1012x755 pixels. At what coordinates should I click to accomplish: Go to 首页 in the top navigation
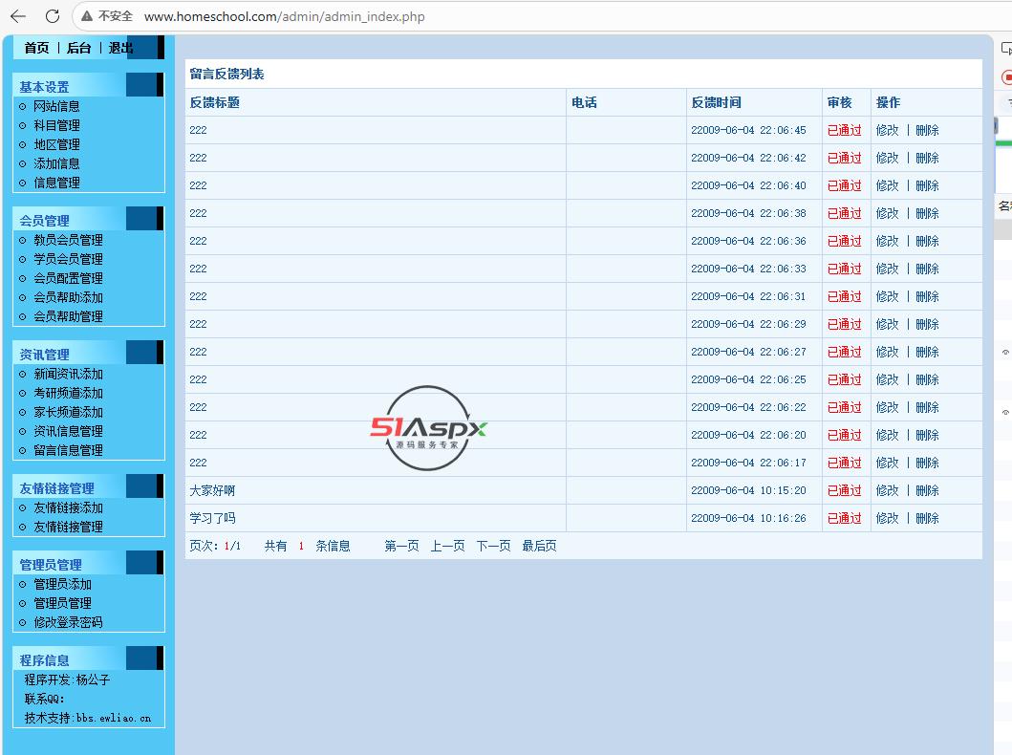tap(36, 48)
